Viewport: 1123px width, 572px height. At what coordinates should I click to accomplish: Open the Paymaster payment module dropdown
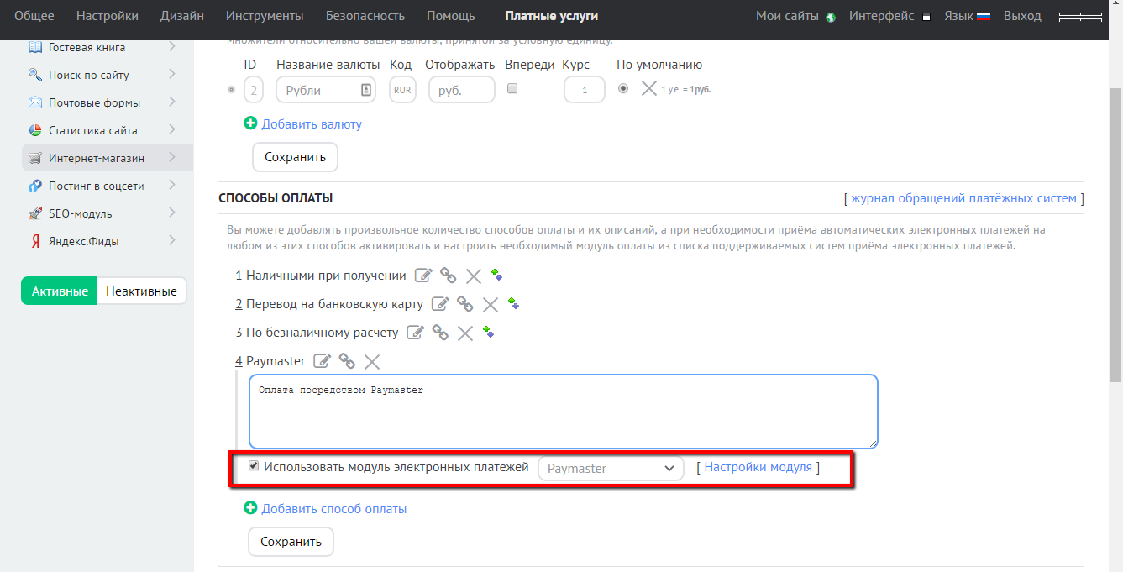click(x=611, y=468)
